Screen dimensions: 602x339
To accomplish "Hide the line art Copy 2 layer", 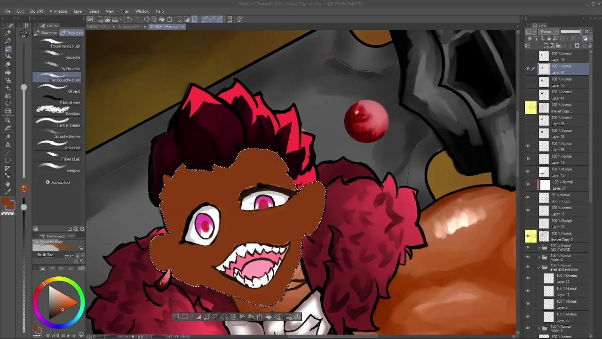I will 527,236.
